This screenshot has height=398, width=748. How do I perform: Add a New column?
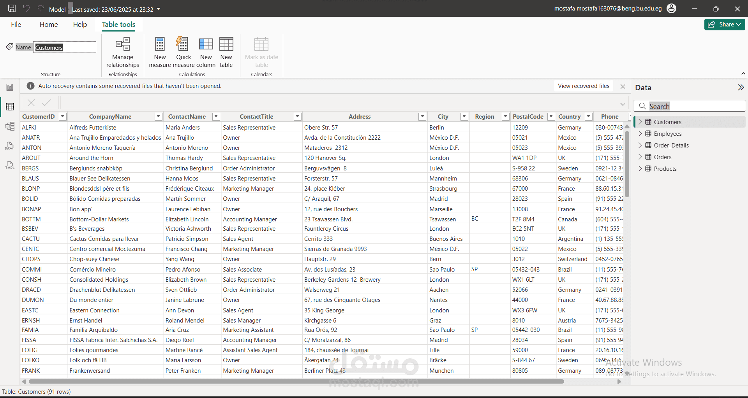coord(206,53)
